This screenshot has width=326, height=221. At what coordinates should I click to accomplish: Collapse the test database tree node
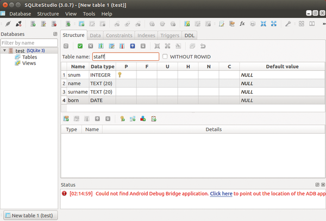click(4, 50)
